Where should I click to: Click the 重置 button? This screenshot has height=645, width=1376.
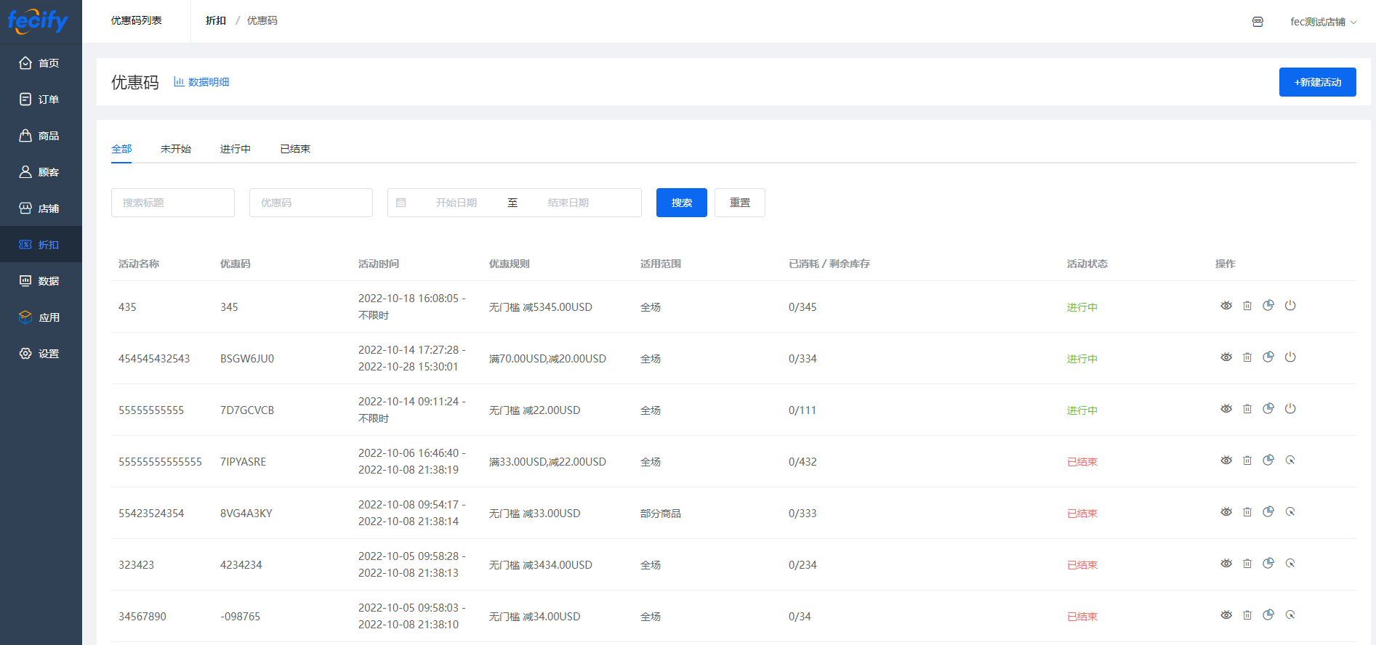740,203
